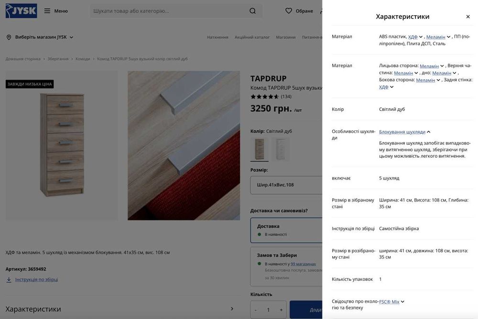Expand Лицьова сторона Меламін info
478x319 pixels.
pos(432,66)
